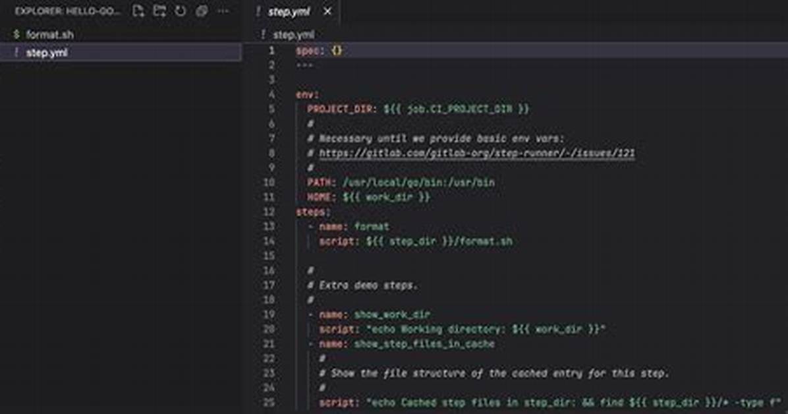Click 'name: format' on line 13
The width and height of the screenshot is (788, 414).
pos(354,226)
